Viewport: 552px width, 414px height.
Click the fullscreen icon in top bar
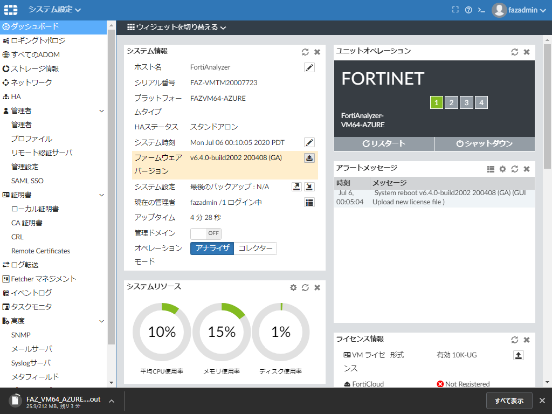point(455,10)
